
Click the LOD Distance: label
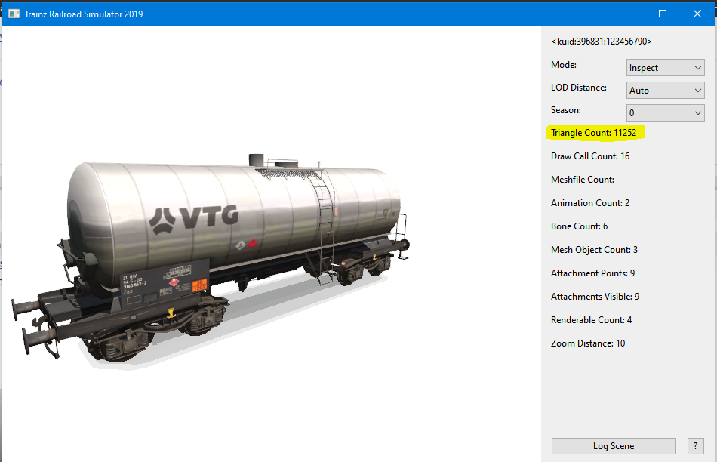[579, 88]
